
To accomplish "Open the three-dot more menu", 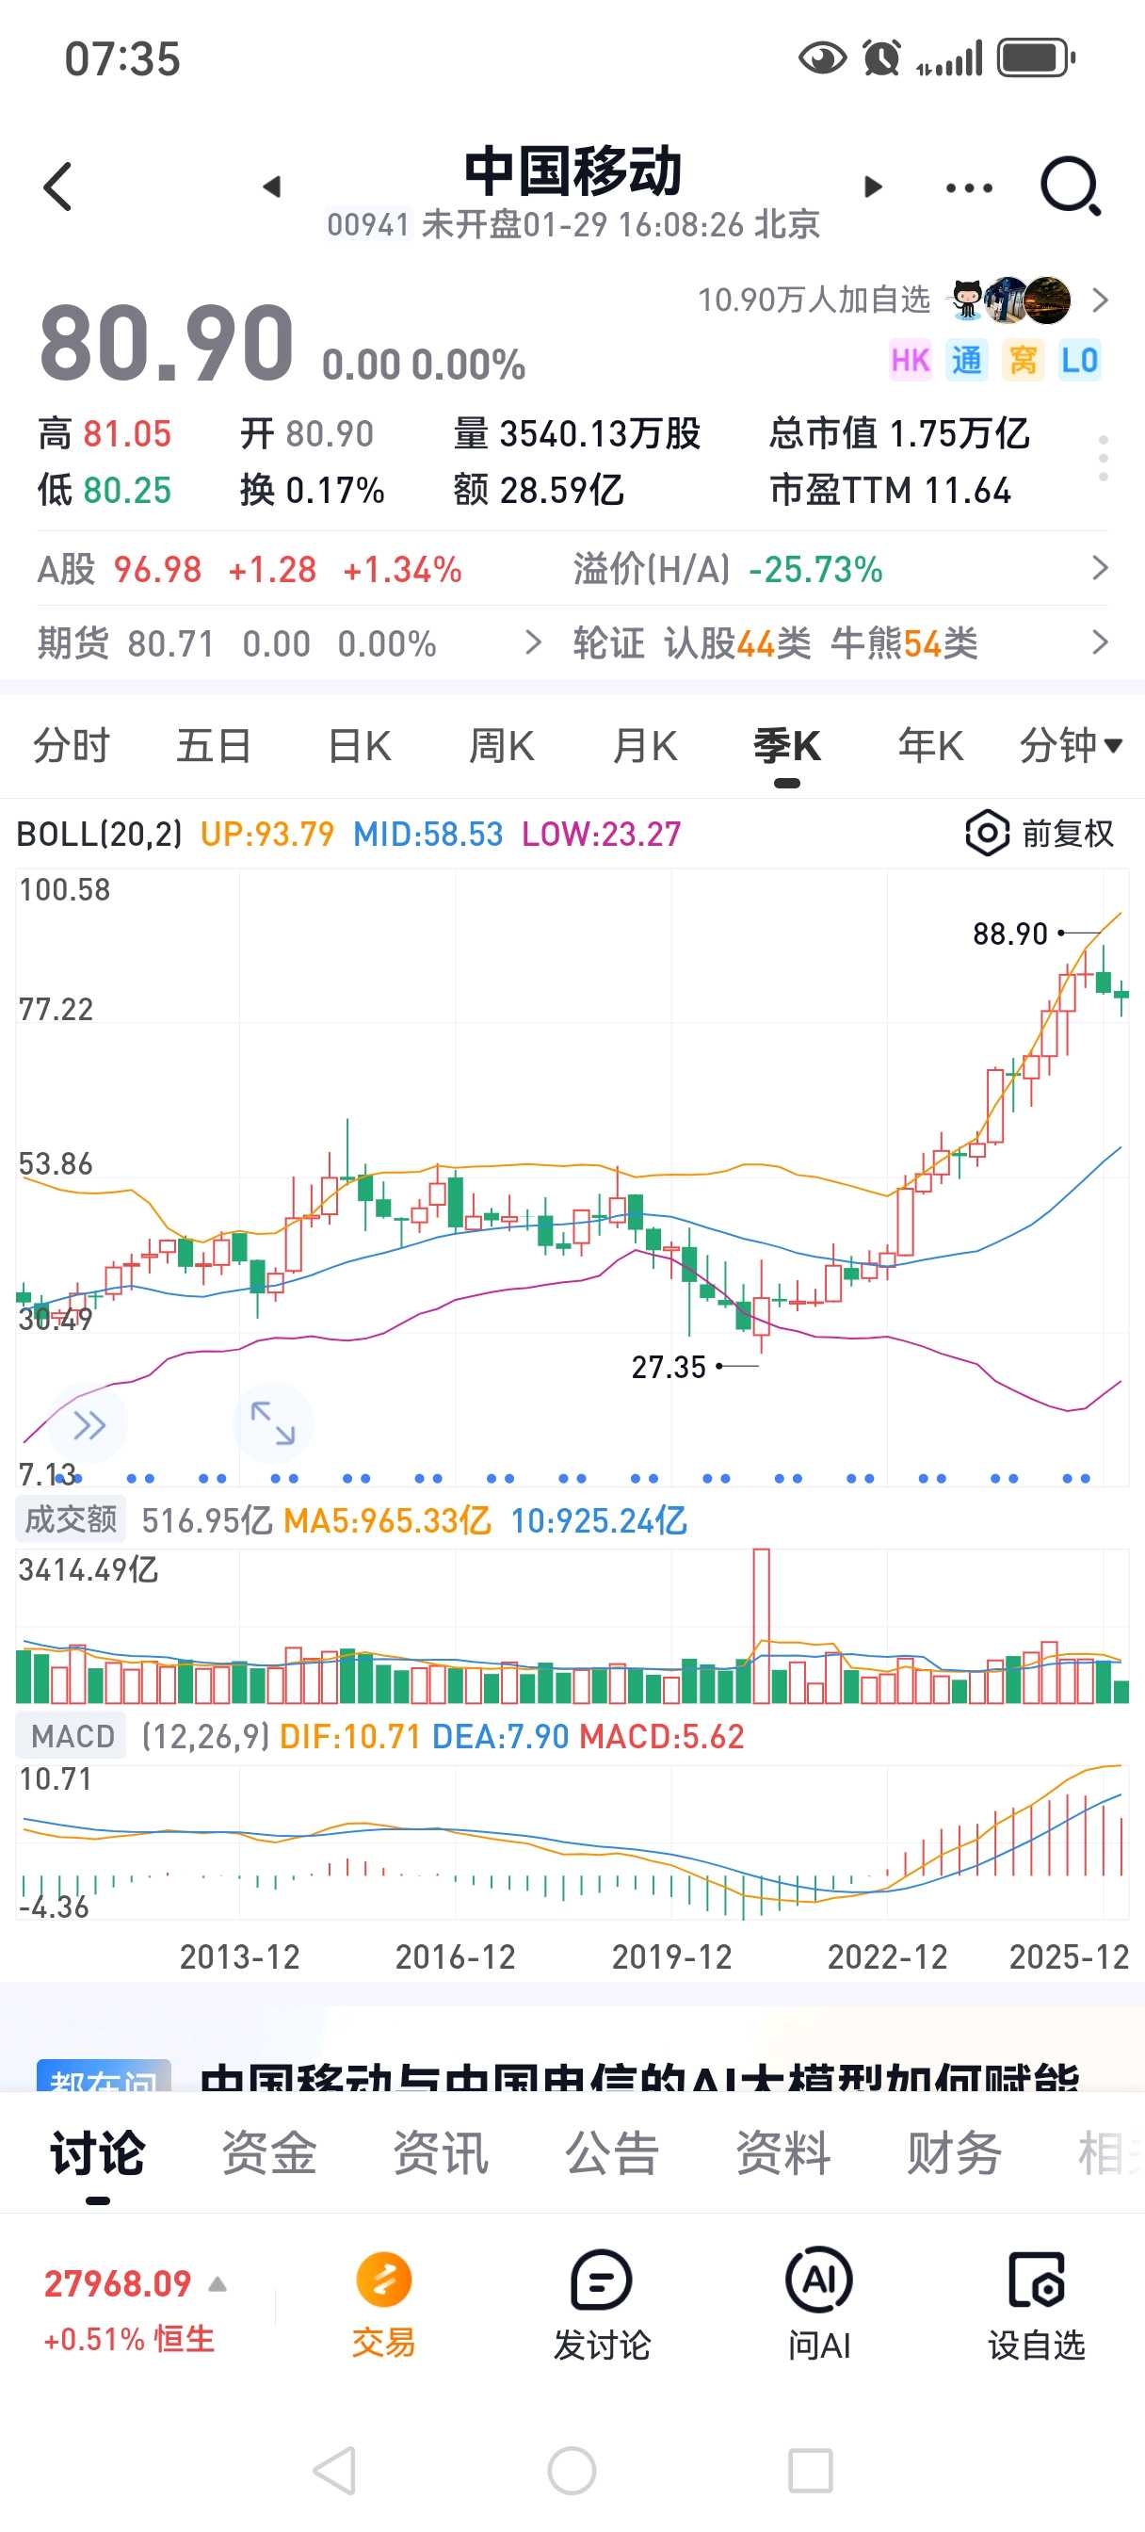I will point(969,187).
